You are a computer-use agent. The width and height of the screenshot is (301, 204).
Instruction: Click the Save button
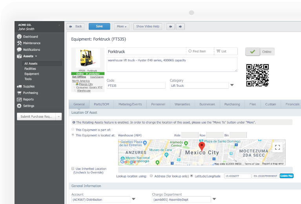(x=99, y=27)
